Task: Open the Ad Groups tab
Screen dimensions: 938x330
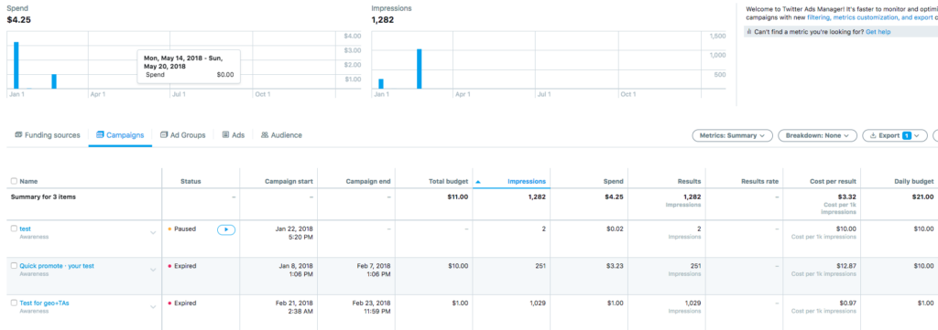Action: point(183,135)
